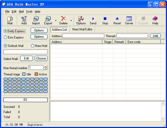The width and height of the screenshot is (167, 128).
Task: Click the Failed count label
Action: [7, 112]
